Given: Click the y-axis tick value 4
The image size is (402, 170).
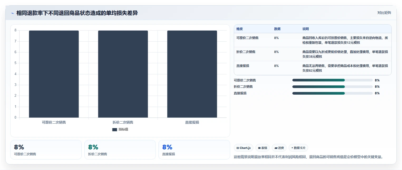Looking at the screenshot, I should click(x=15, y=74).
